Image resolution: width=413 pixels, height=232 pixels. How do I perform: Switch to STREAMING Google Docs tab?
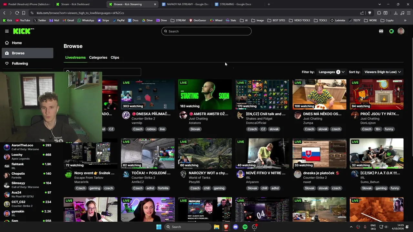(x=239, y=4)
